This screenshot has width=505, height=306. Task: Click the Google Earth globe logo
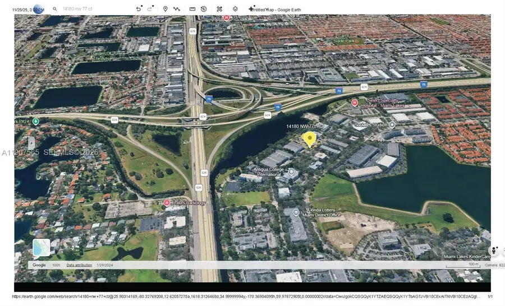[38, 9]
